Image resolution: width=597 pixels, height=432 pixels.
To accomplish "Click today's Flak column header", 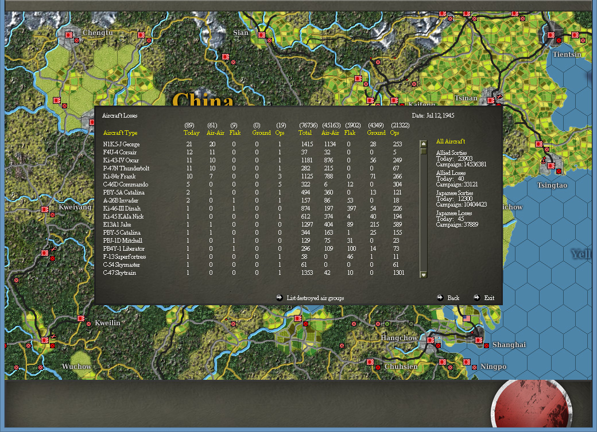I will tap(235, 133).
